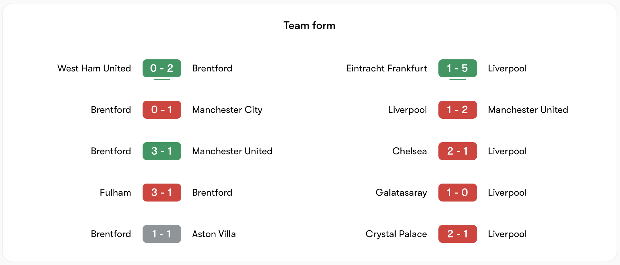Click the 1 - 5 Eintracht Frankfurt score badge
This screenshot has width=620, height=265.
coord(457,68)
